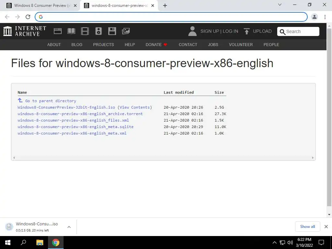Viewport: 332px width, 249px height.
Task: Open the VOLUNTEER menu item
Action: [x=241, y=45]
